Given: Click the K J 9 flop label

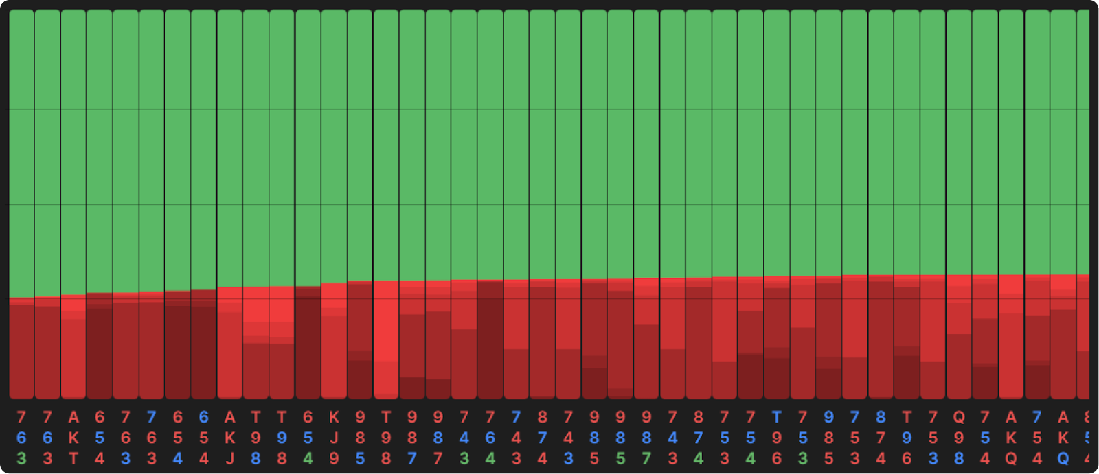Looking at the screenshot, I should (x=334, y=438).
